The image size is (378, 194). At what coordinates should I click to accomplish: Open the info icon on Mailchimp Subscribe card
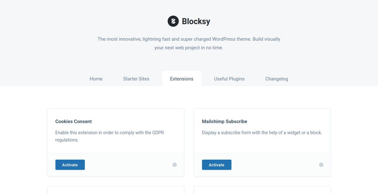[321, 165]
